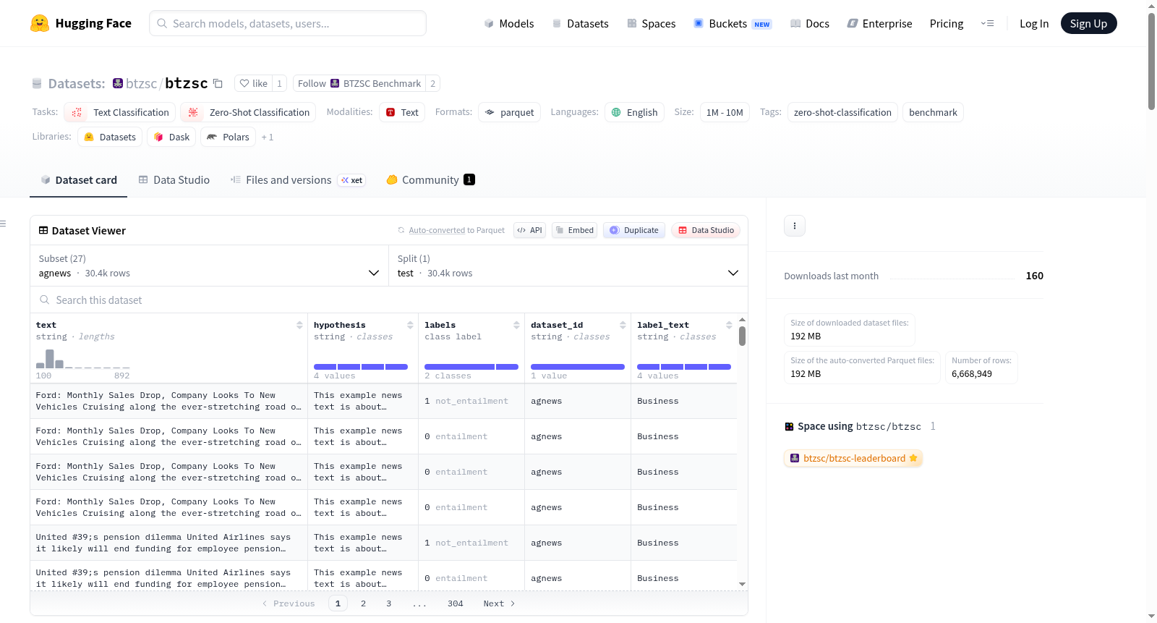Click the Datasets library icon
This screenshot has height=623, width=1157.
(89, 137)
